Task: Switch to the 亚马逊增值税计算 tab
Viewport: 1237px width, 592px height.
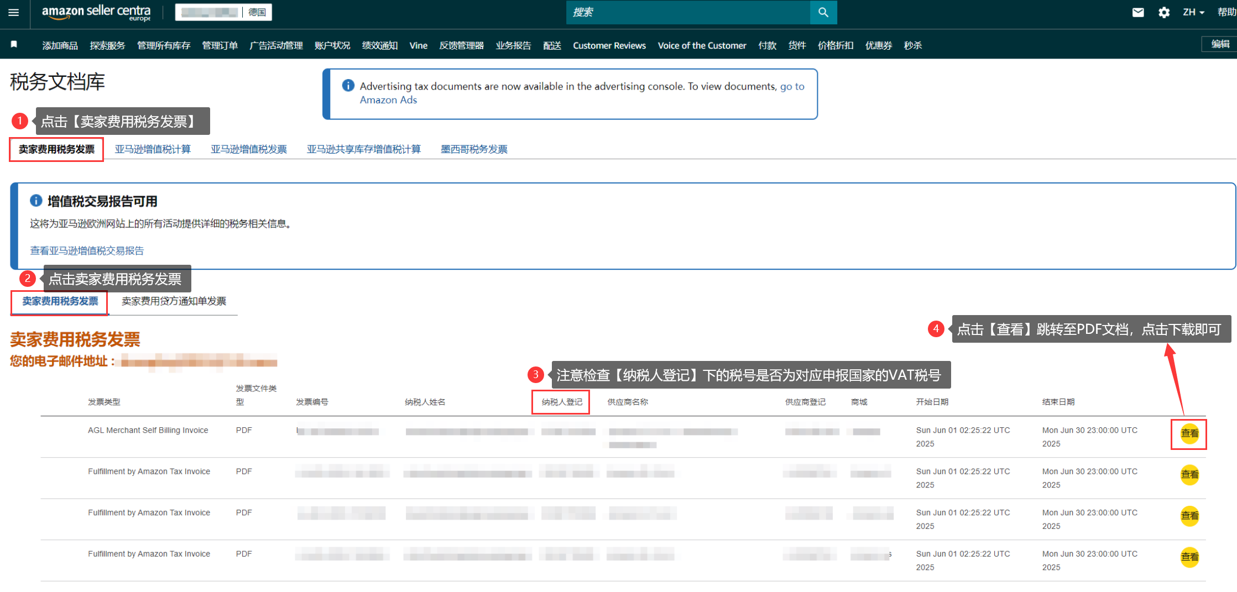Action: [153, 149]
